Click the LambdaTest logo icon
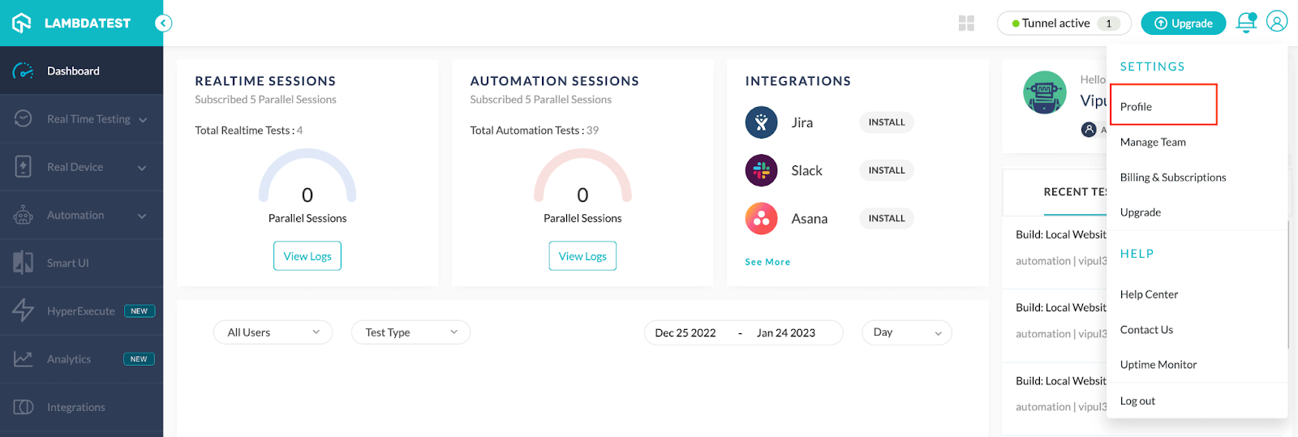The width and height of the screenshot is (1298, 437). pyautogui.click(x=22, y=23)
